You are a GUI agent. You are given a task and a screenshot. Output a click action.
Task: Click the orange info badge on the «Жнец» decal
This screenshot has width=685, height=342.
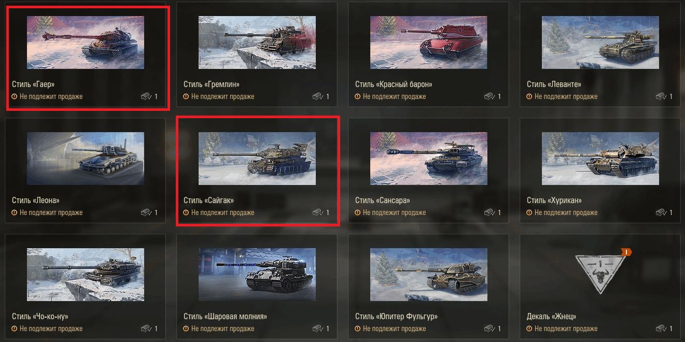click(x=626, y=252)
